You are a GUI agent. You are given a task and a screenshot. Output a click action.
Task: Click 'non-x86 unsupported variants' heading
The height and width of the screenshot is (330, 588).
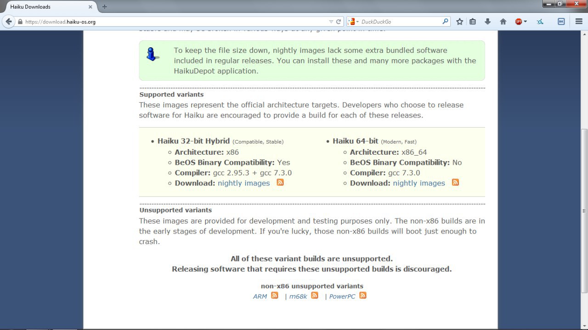(312, 286)
